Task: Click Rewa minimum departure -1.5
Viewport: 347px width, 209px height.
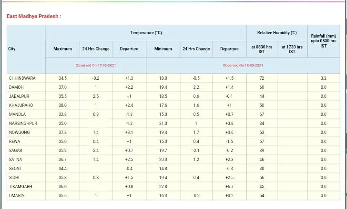Action: tap(229, 142)
